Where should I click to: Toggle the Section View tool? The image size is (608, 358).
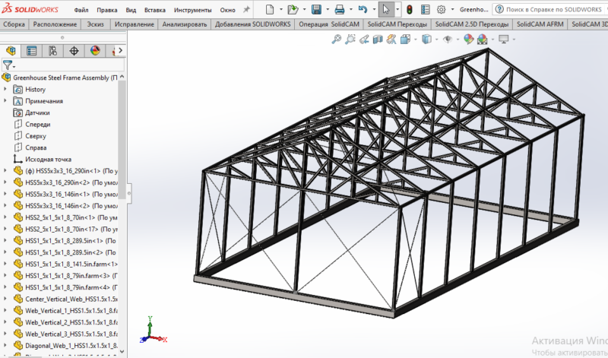click(x=378, y=40)
